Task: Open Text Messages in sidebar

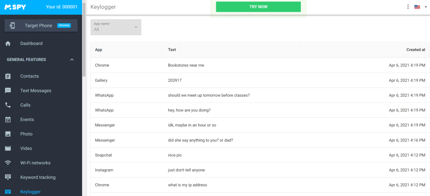Action: (36, 90)
